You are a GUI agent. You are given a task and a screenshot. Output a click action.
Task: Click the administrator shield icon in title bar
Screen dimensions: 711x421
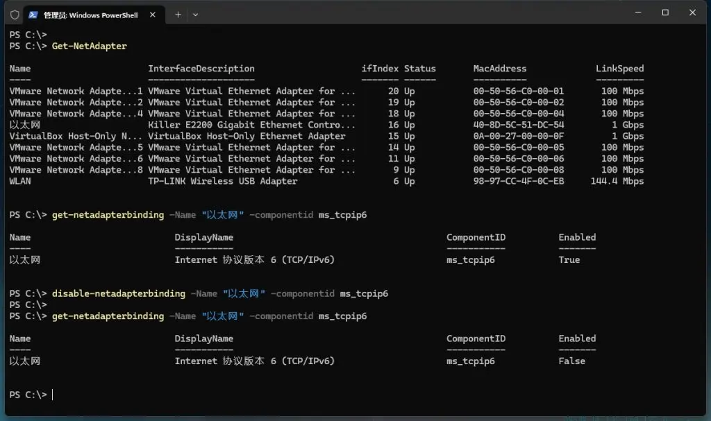click(x=15, y=15)
